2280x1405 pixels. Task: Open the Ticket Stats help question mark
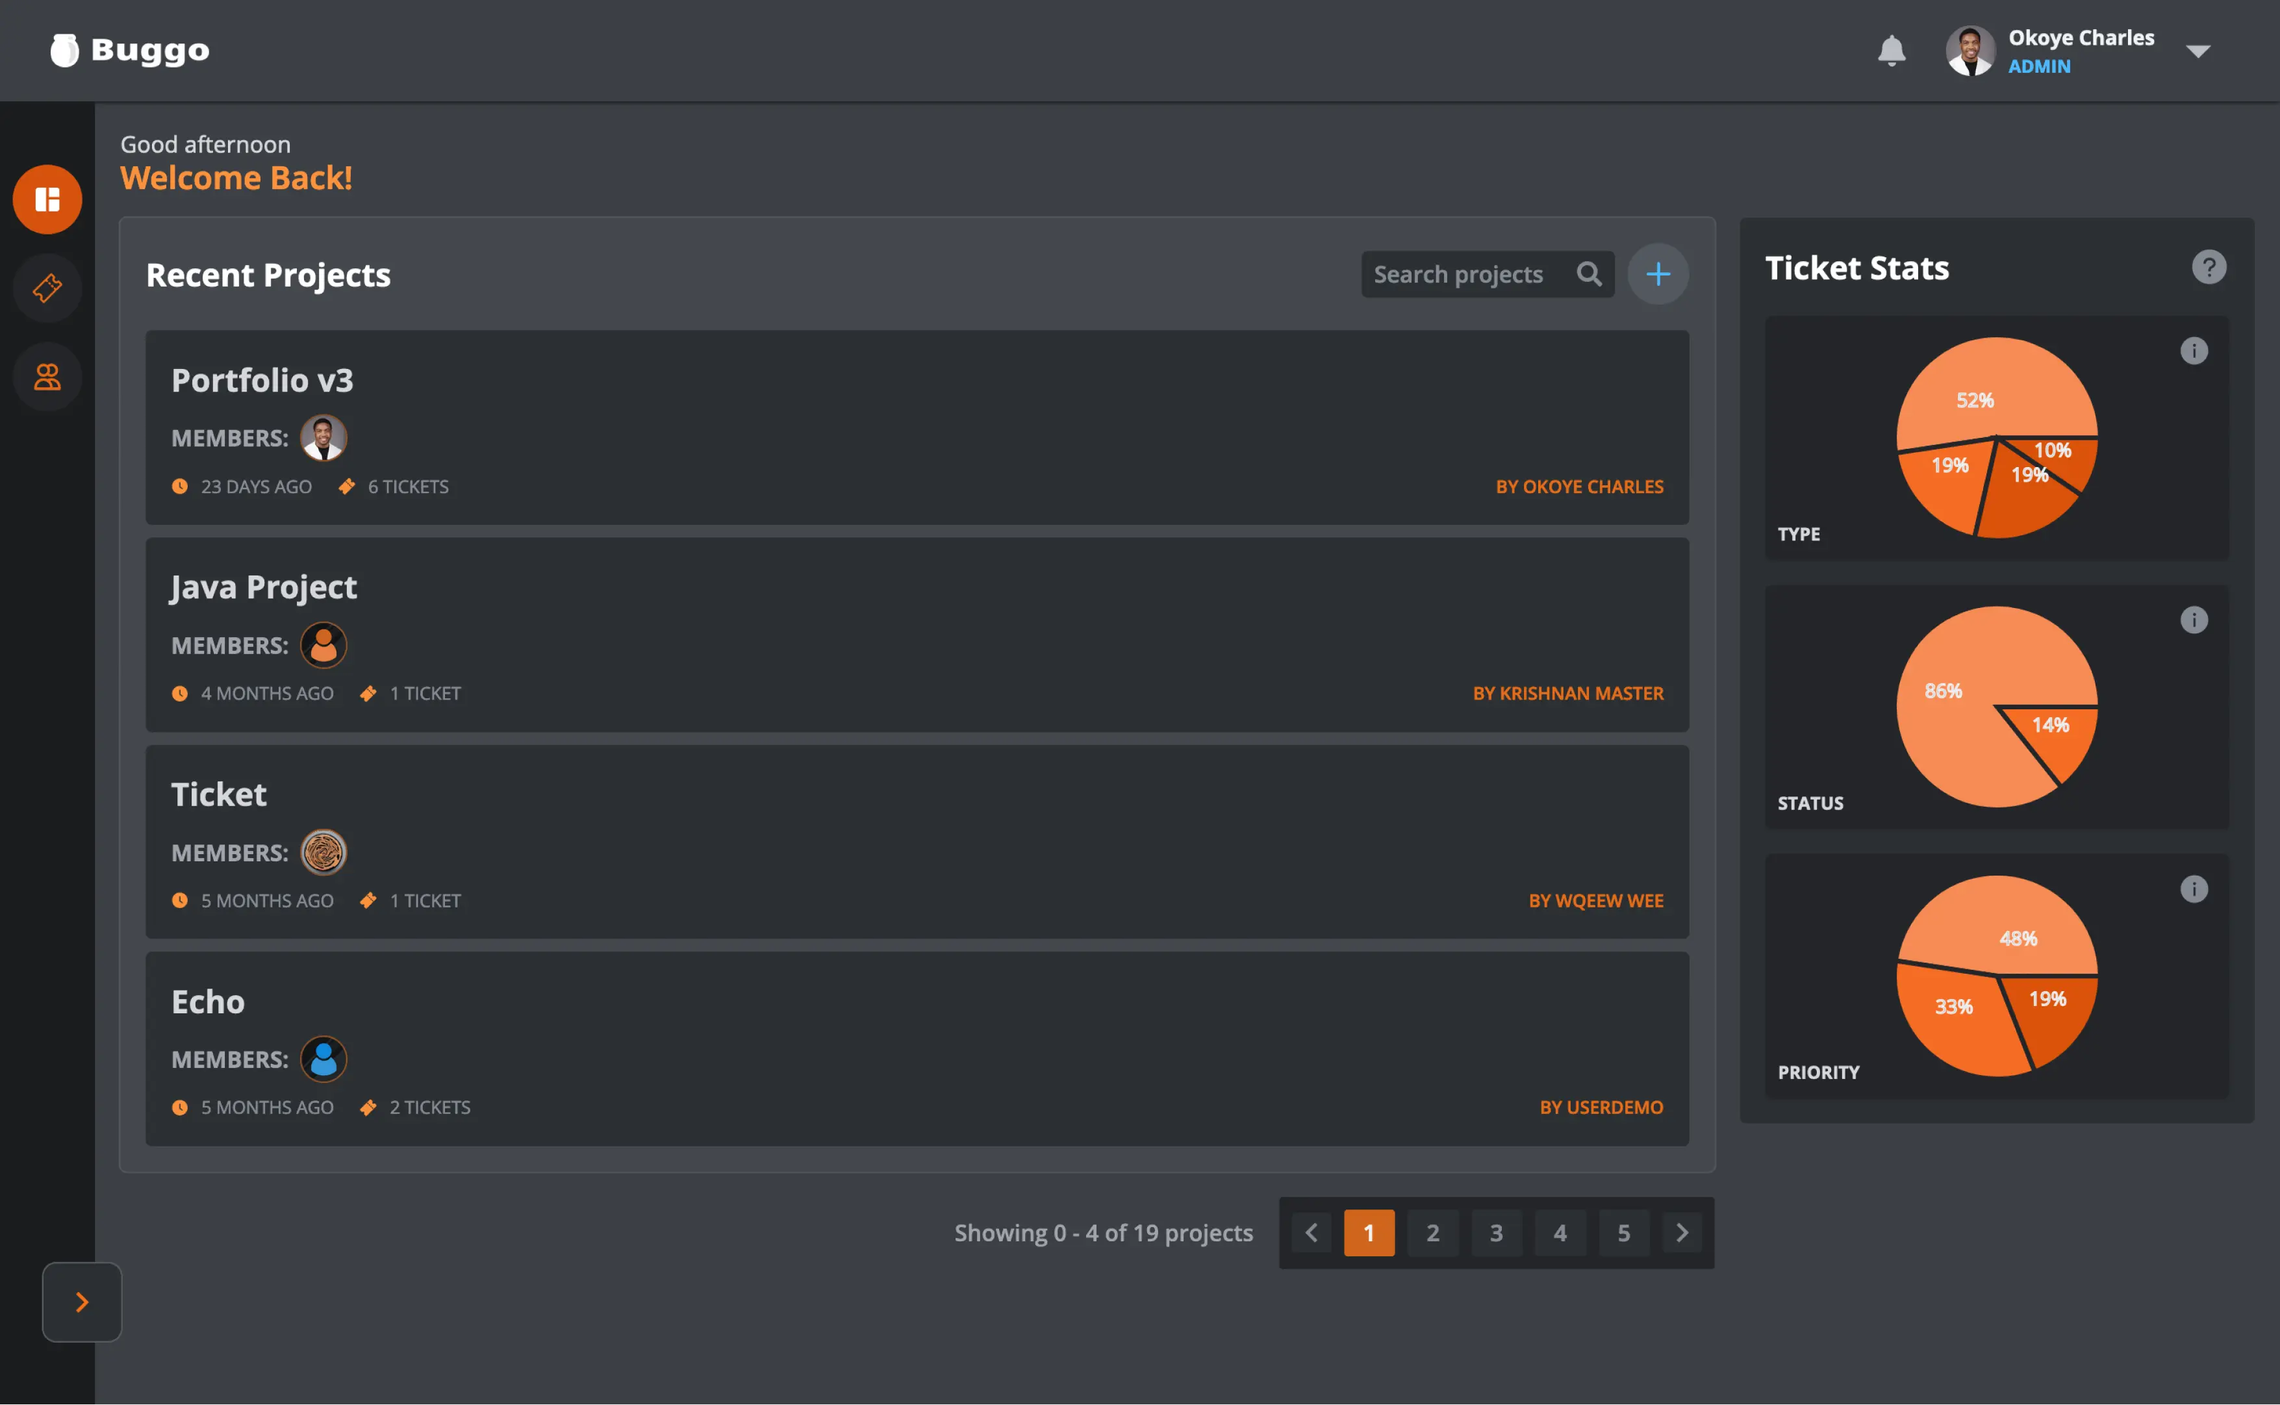2209,268
